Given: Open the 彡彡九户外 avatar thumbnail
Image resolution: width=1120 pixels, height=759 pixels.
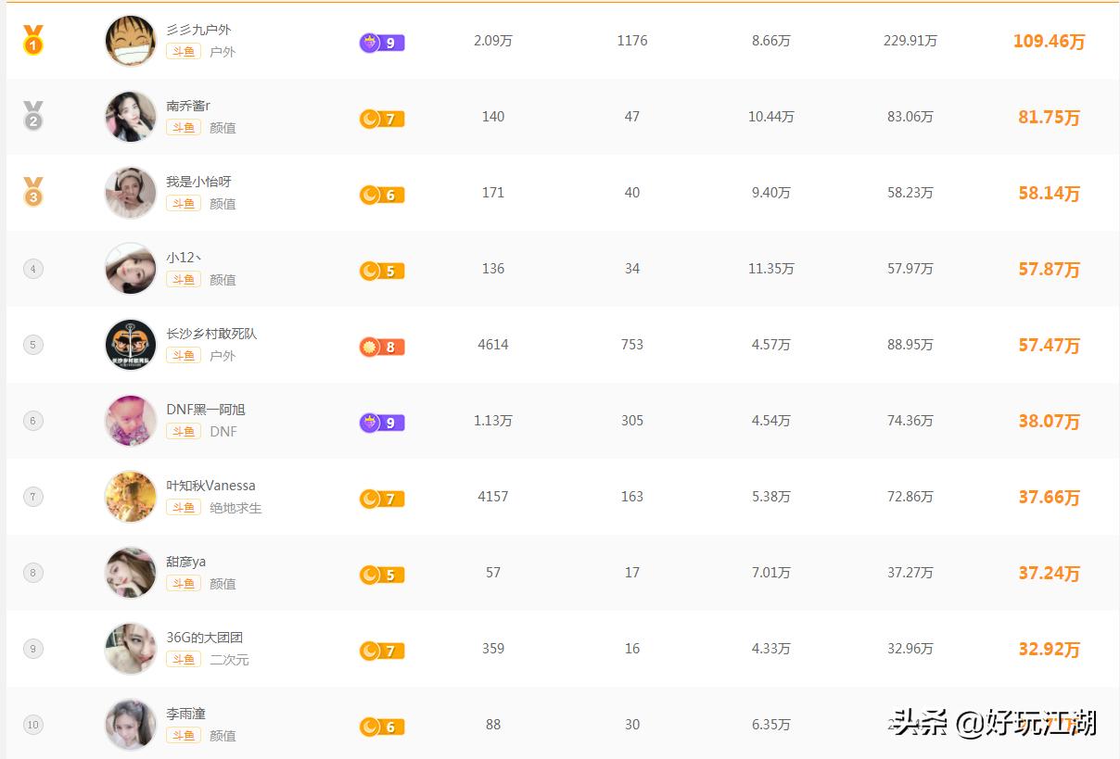Looking at the screenshot, I should coord(131,41).
